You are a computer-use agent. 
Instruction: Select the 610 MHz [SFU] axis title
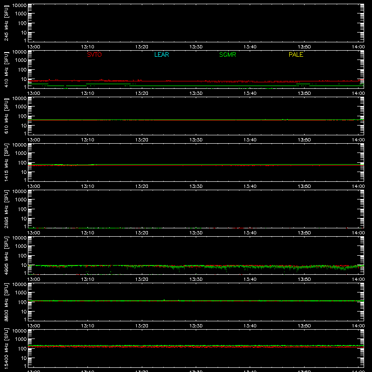point(6,116)
